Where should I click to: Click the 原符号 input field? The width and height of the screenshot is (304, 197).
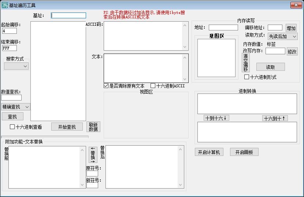[92, 174]
